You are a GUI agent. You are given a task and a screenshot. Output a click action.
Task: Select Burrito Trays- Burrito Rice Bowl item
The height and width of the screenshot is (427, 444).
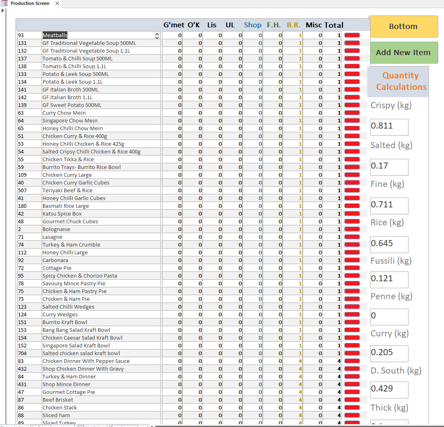tap(101, 167)
